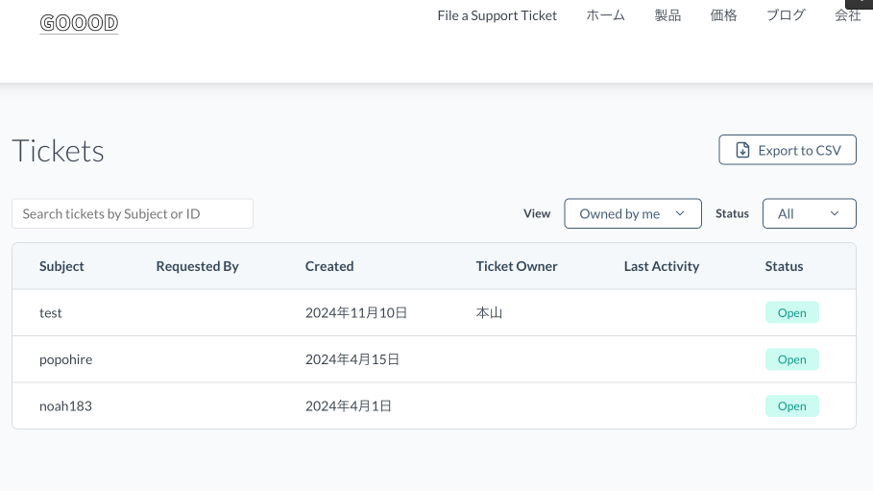The image size is (873, 491).
Task: Open the 製品 navigation link
Action: (x=667, y=15)
